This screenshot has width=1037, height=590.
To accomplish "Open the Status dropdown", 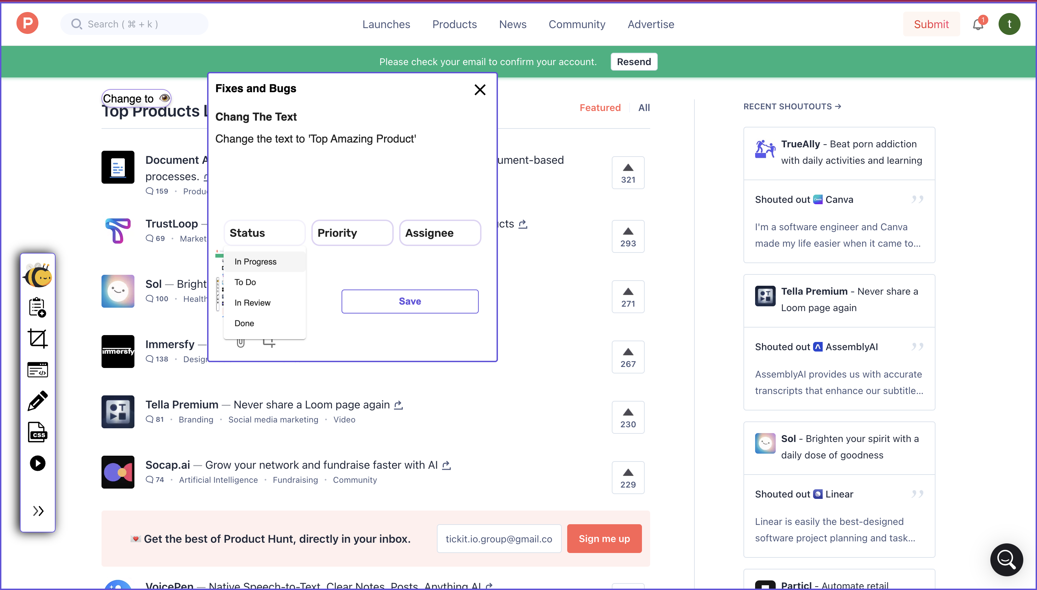I will (x=264, y=233).
